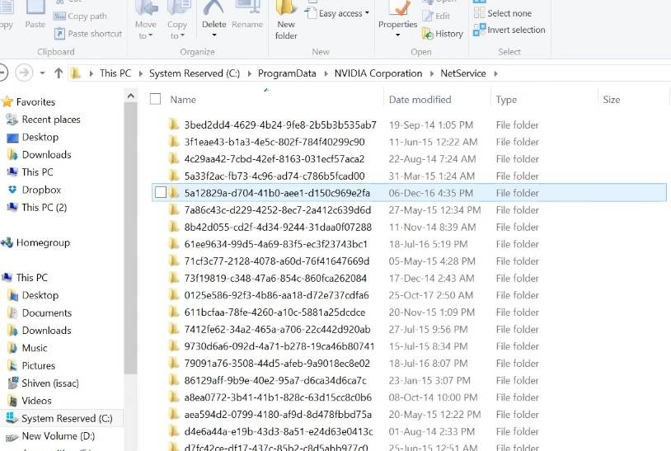Select Desktop under This PC tree

tap(40, 295)
